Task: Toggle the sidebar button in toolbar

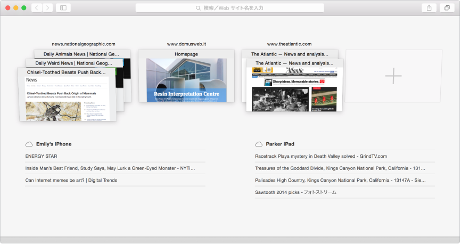Action: click(63, 8)
